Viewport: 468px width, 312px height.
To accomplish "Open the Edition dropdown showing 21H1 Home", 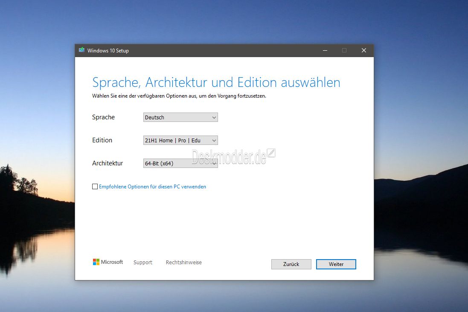I will point(180,140).
